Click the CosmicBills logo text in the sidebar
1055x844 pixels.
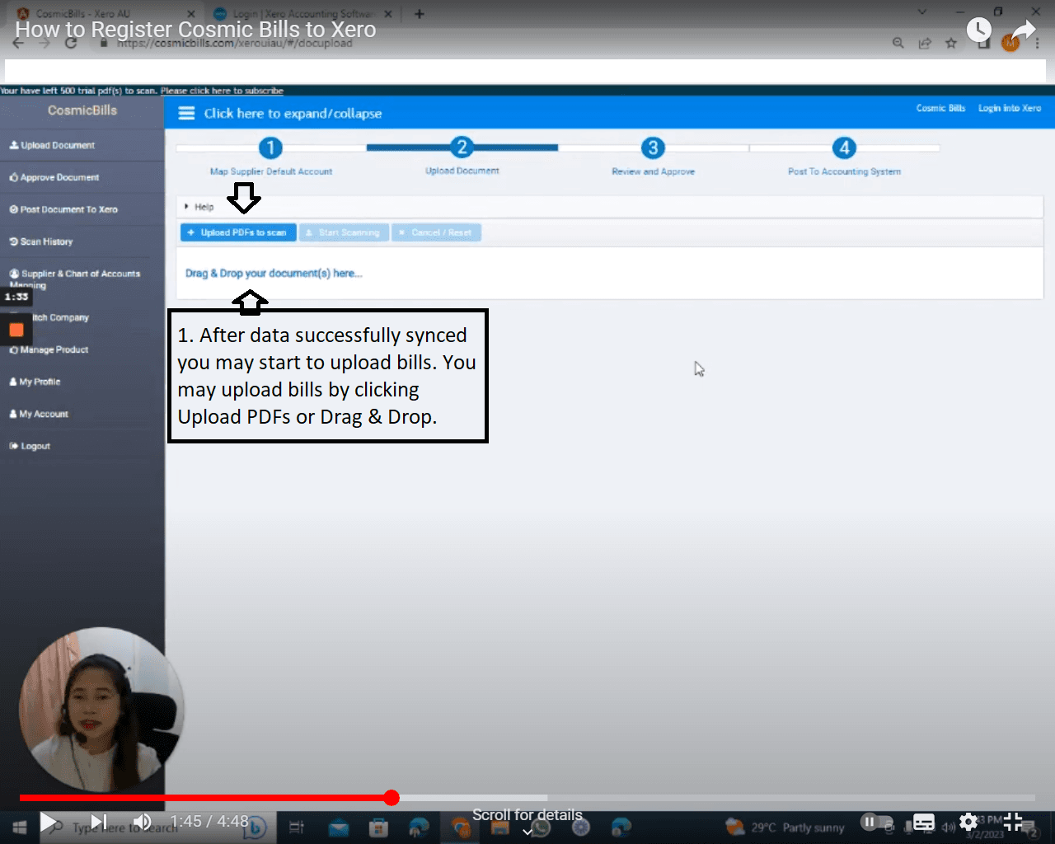coord(82,110)
